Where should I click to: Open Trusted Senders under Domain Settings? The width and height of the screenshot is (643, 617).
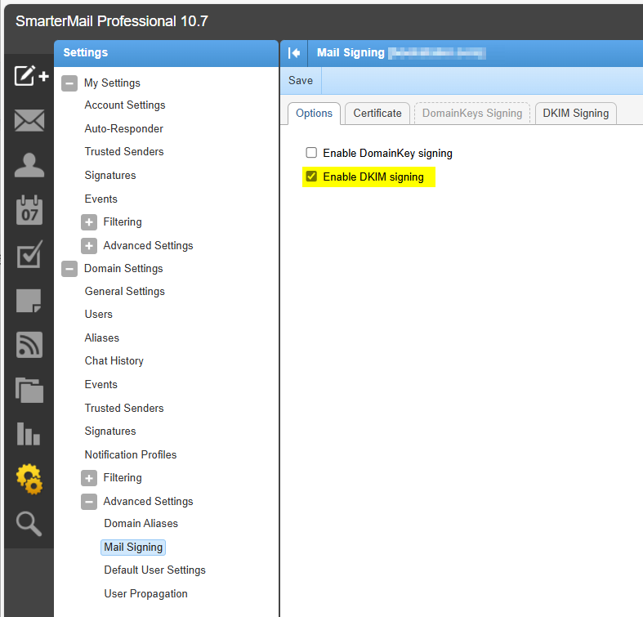pos(124,408)
